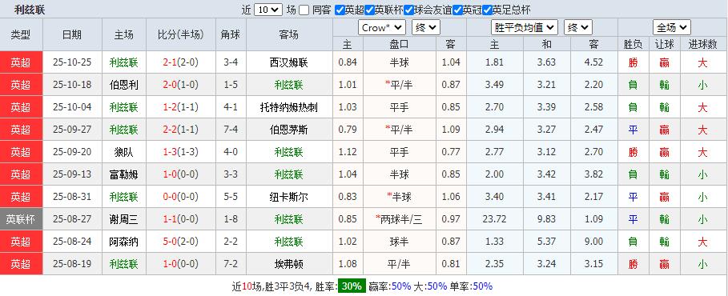The width and height of the screenshot is (728, 296).
Task: Open the Crow* bookmaker dropdown
Action: [x=382, y=28]
